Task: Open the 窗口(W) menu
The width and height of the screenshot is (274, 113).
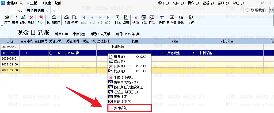Action: pos(223,3)
